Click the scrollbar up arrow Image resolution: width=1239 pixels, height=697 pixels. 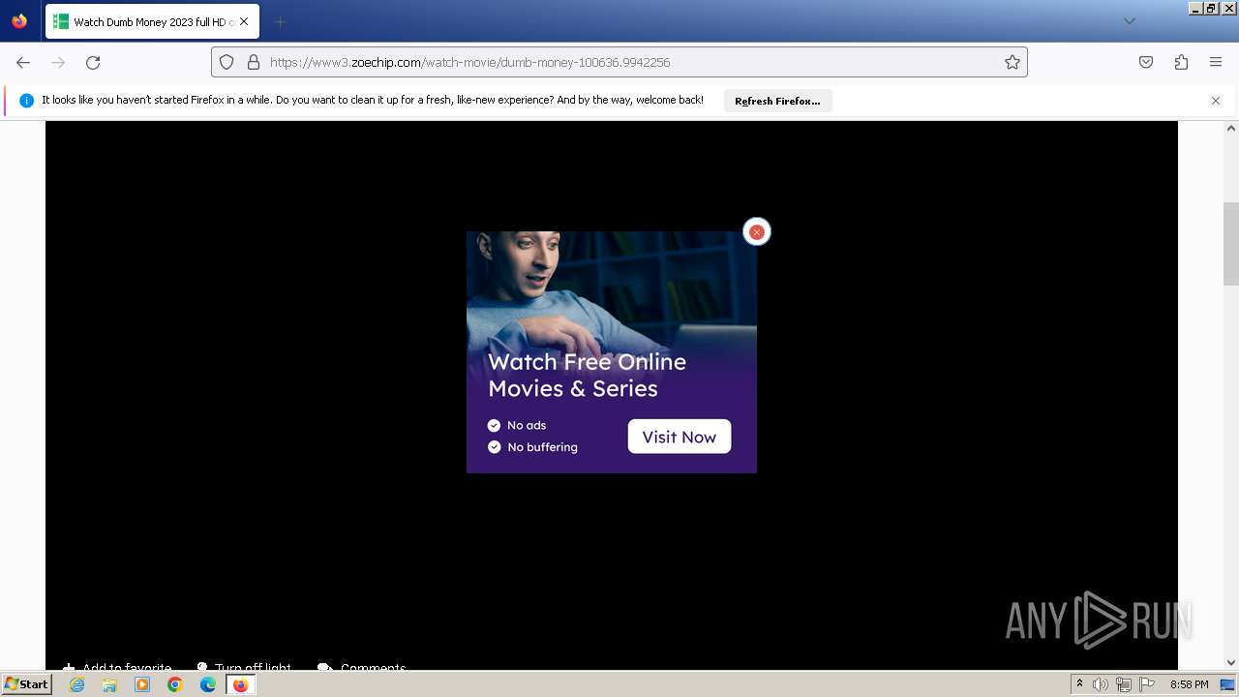click(x=1231, y=128)
